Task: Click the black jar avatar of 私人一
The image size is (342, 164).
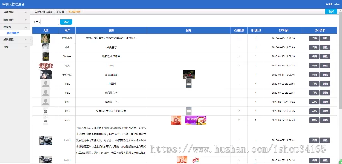Action: pos(46,56)
